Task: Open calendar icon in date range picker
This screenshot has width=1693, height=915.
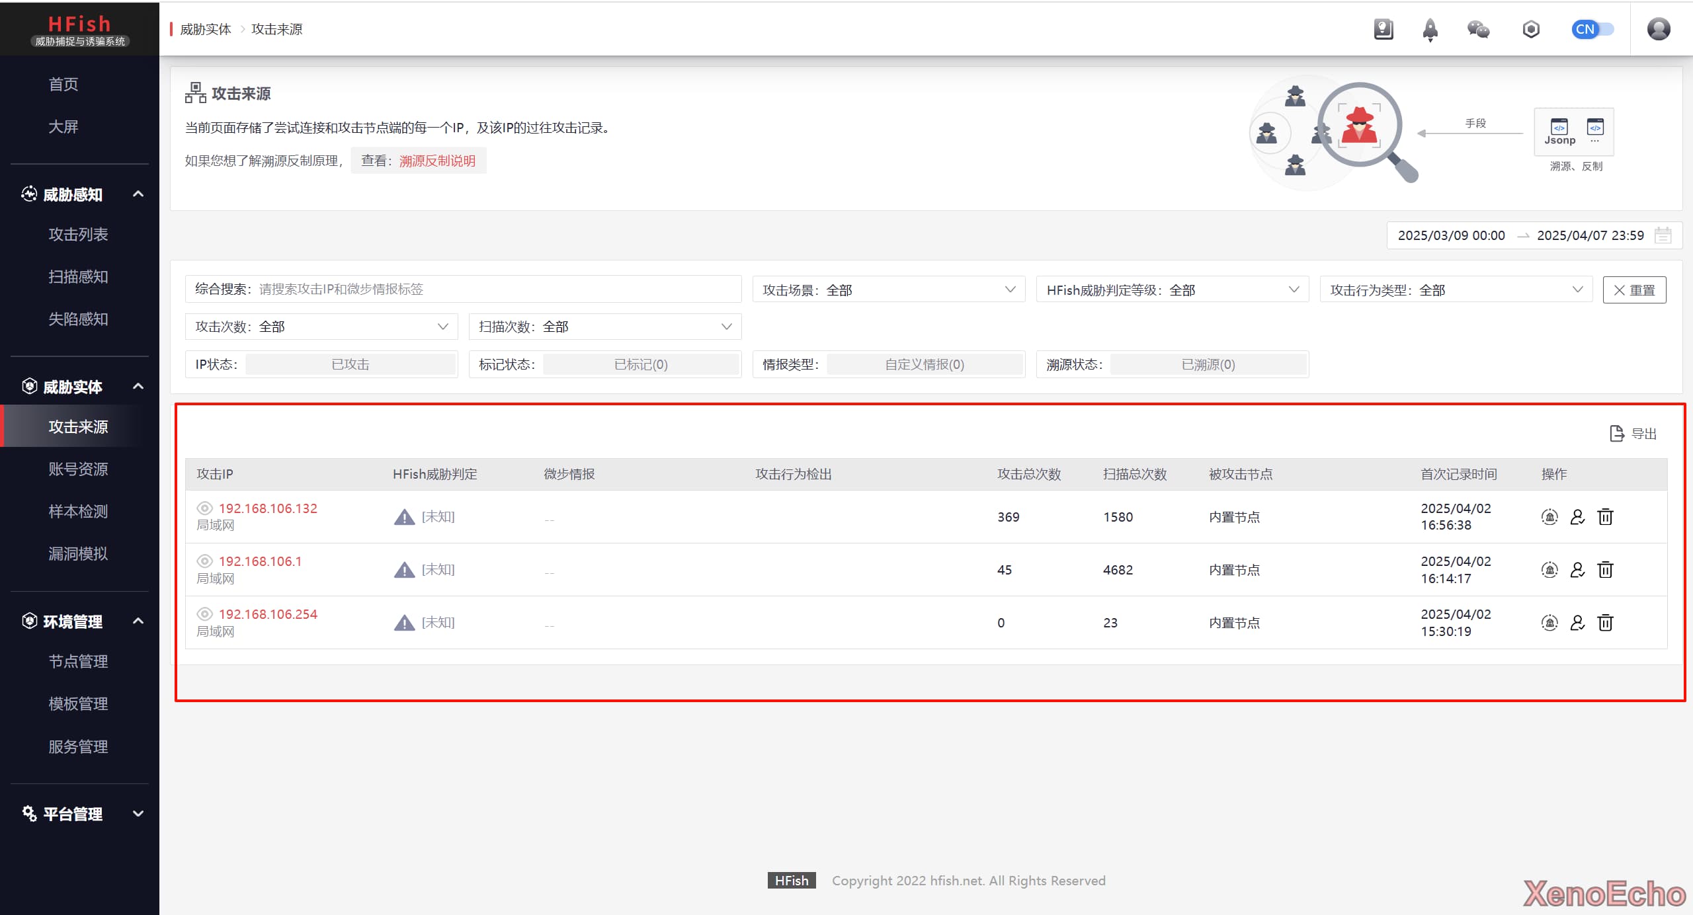Action: [x=1663, y=235]
